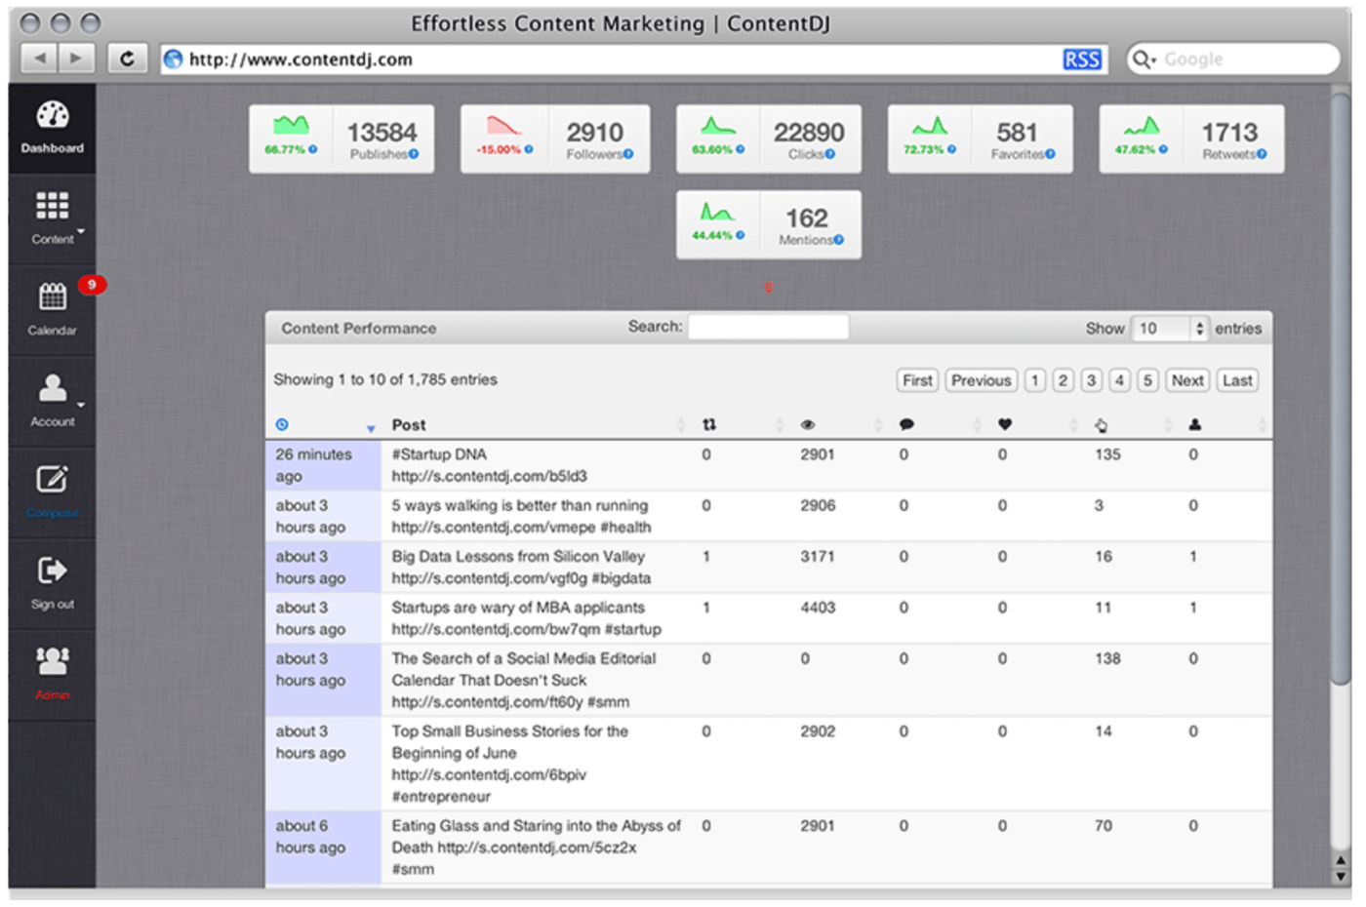Click the RSS icon in the address bar

coord(1082,59)
